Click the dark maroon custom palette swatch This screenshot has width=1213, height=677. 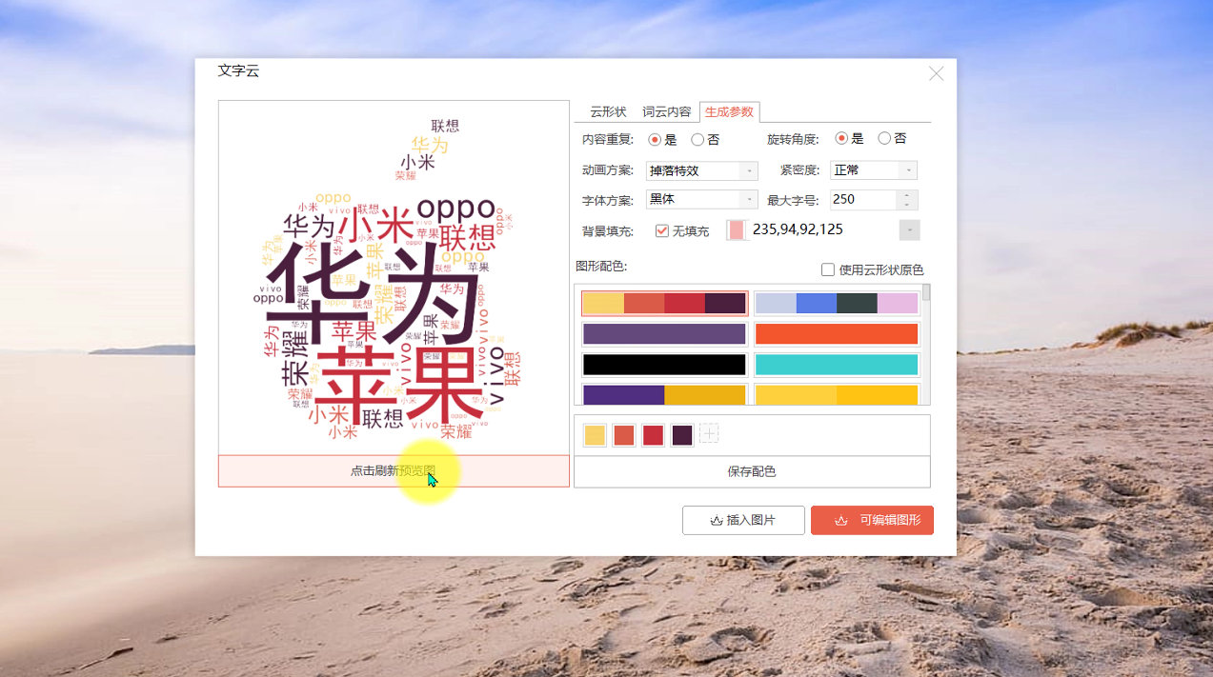click(681, 435)
